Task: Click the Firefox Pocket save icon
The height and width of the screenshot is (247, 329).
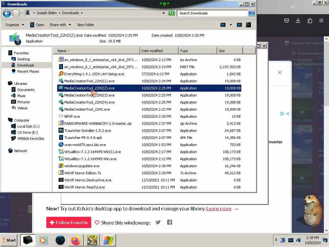Action: 286,20
